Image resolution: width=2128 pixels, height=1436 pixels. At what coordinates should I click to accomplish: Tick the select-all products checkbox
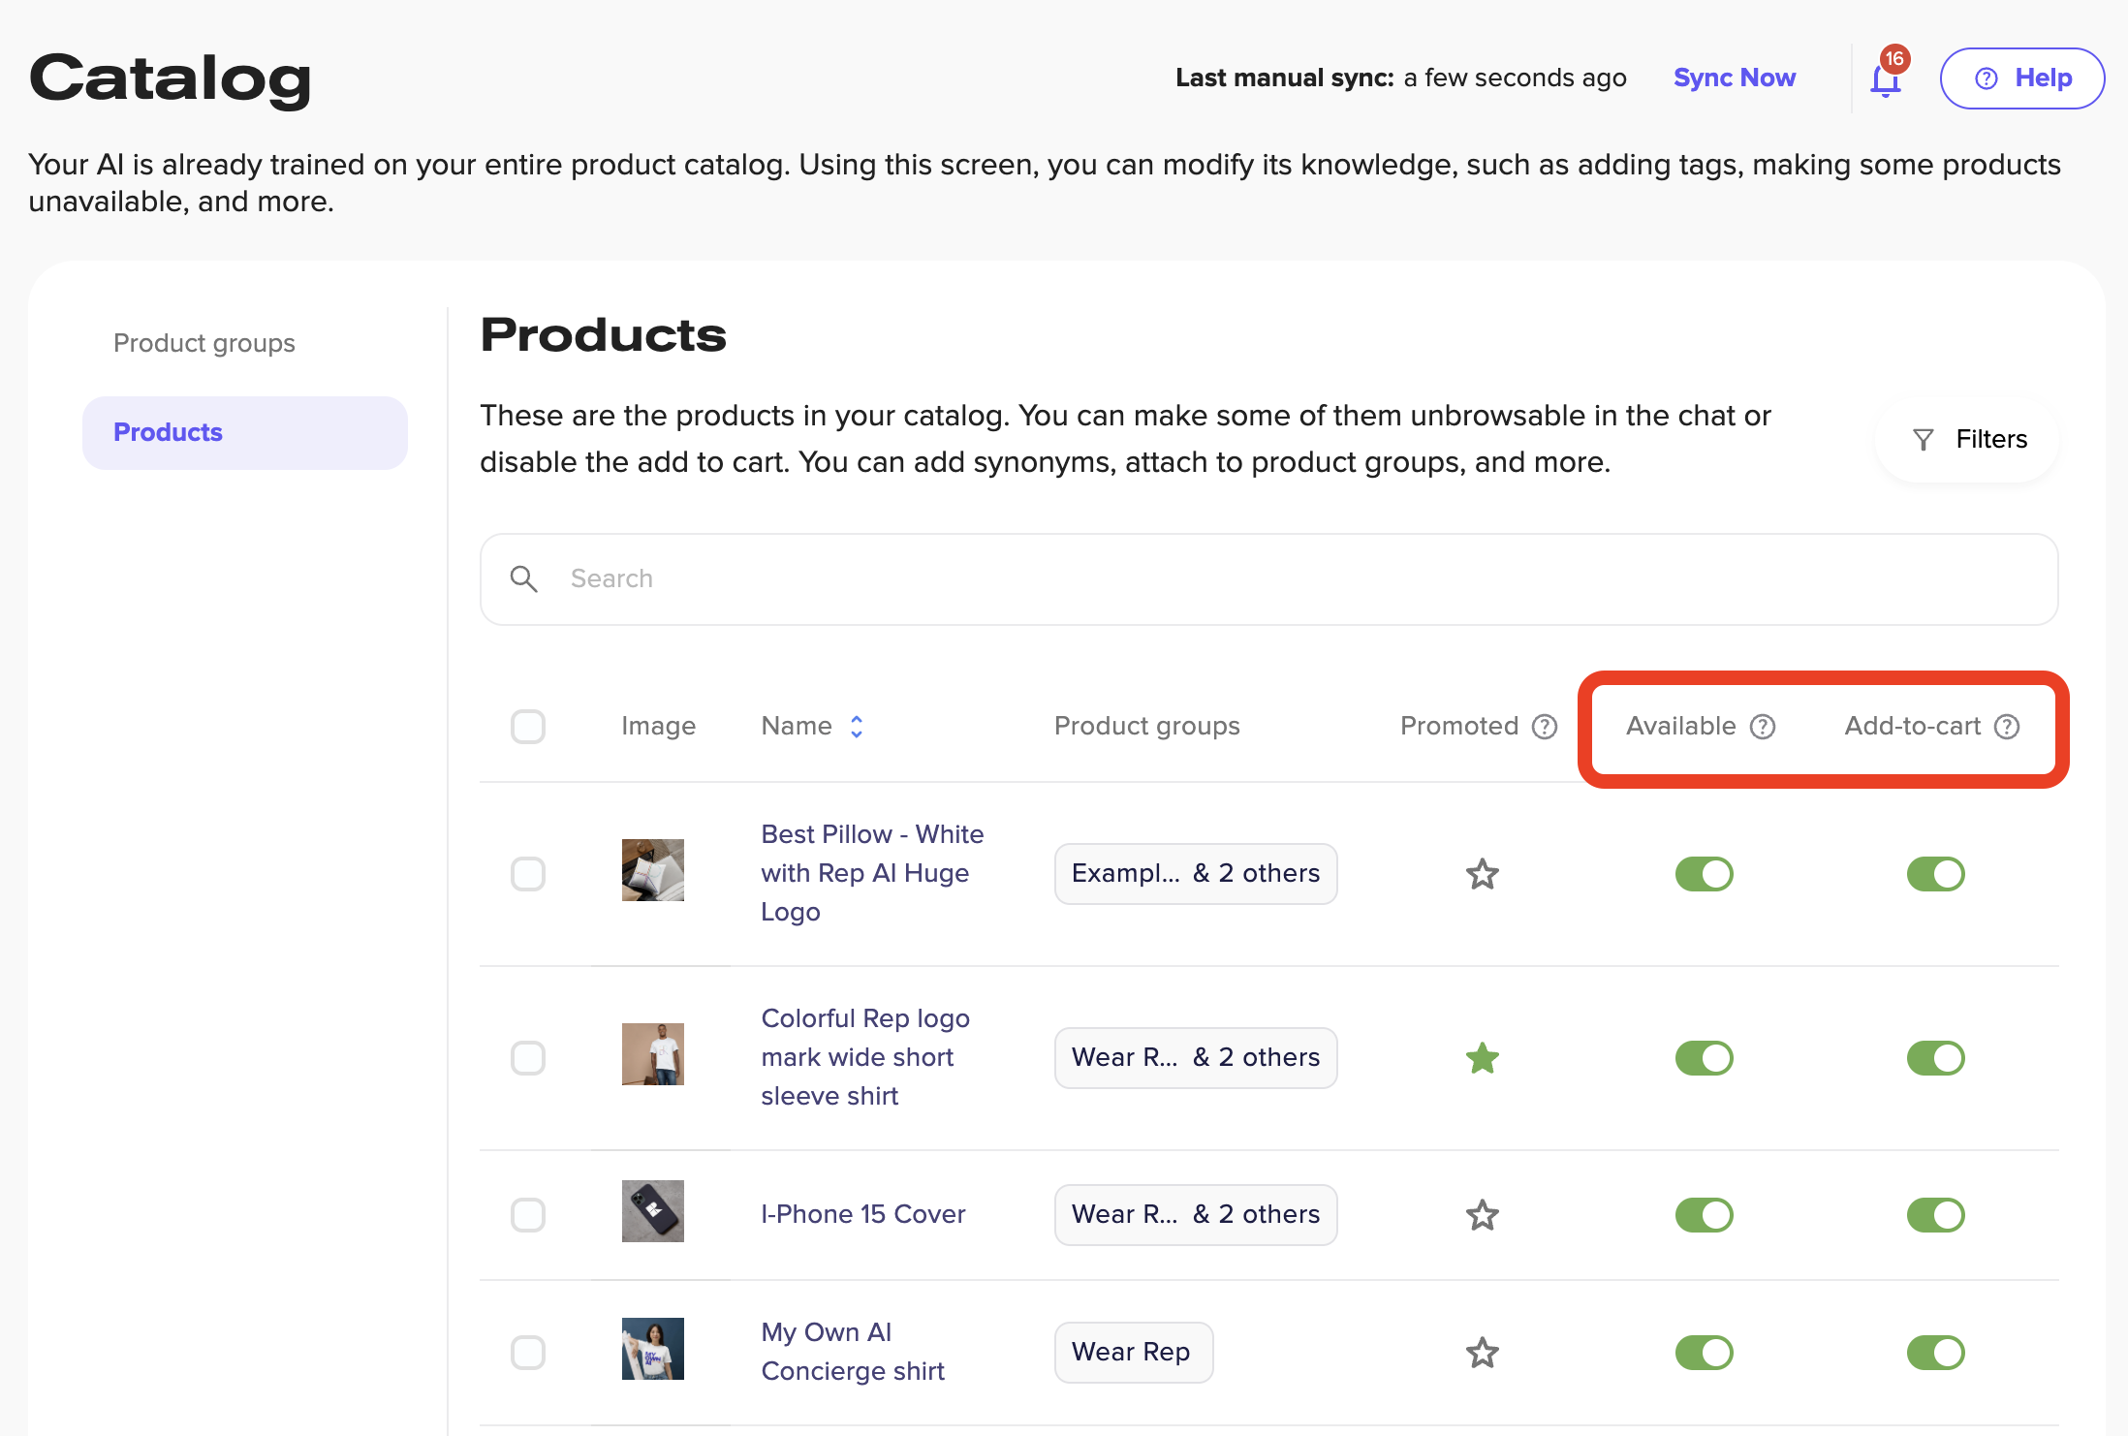click(x=528, y=727)
